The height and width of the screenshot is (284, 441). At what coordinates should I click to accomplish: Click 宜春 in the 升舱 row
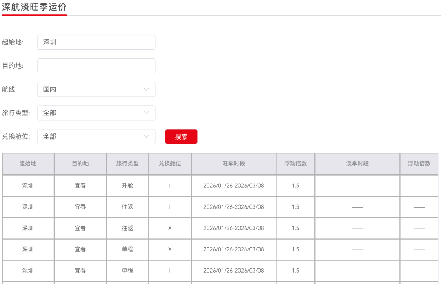tap(80, 186)
